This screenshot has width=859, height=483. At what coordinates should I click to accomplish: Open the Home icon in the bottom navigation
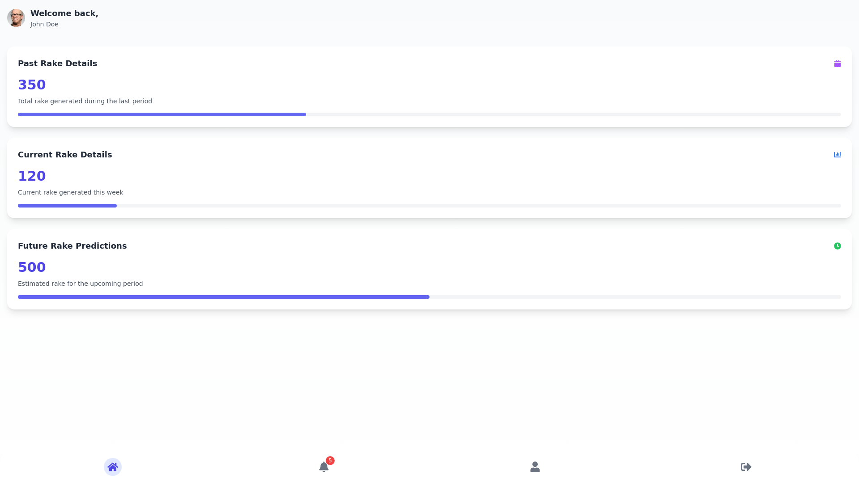(x=113, y=466)
